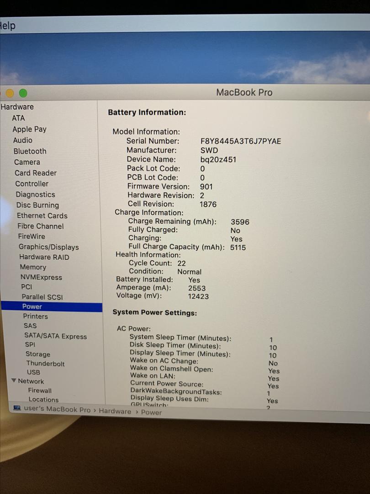Click the AC Power label

(134, 328)
